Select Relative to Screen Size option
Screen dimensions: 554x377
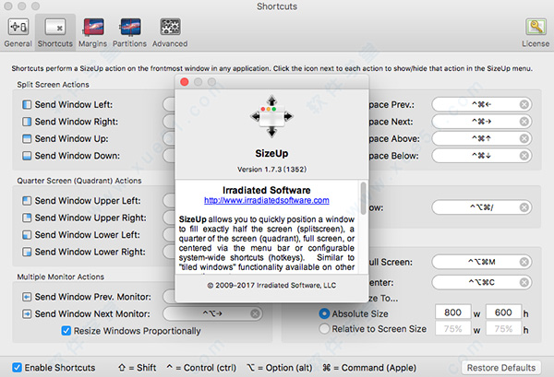[x=324, y=329]
